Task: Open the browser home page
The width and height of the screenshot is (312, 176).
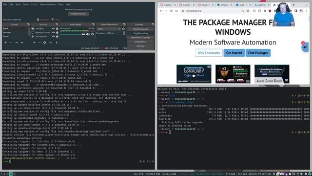Action: 176,11
